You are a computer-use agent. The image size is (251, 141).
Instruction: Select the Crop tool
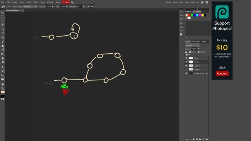(3, 29)
